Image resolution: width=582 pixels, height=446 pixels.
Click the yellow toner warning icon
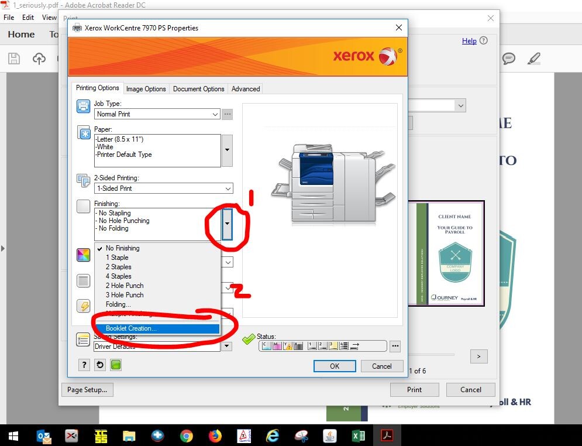[287, 346]
